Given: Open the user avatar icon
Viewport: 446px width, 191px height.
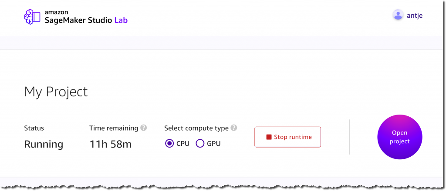Looking at the screenshot, I should point(398,15).
